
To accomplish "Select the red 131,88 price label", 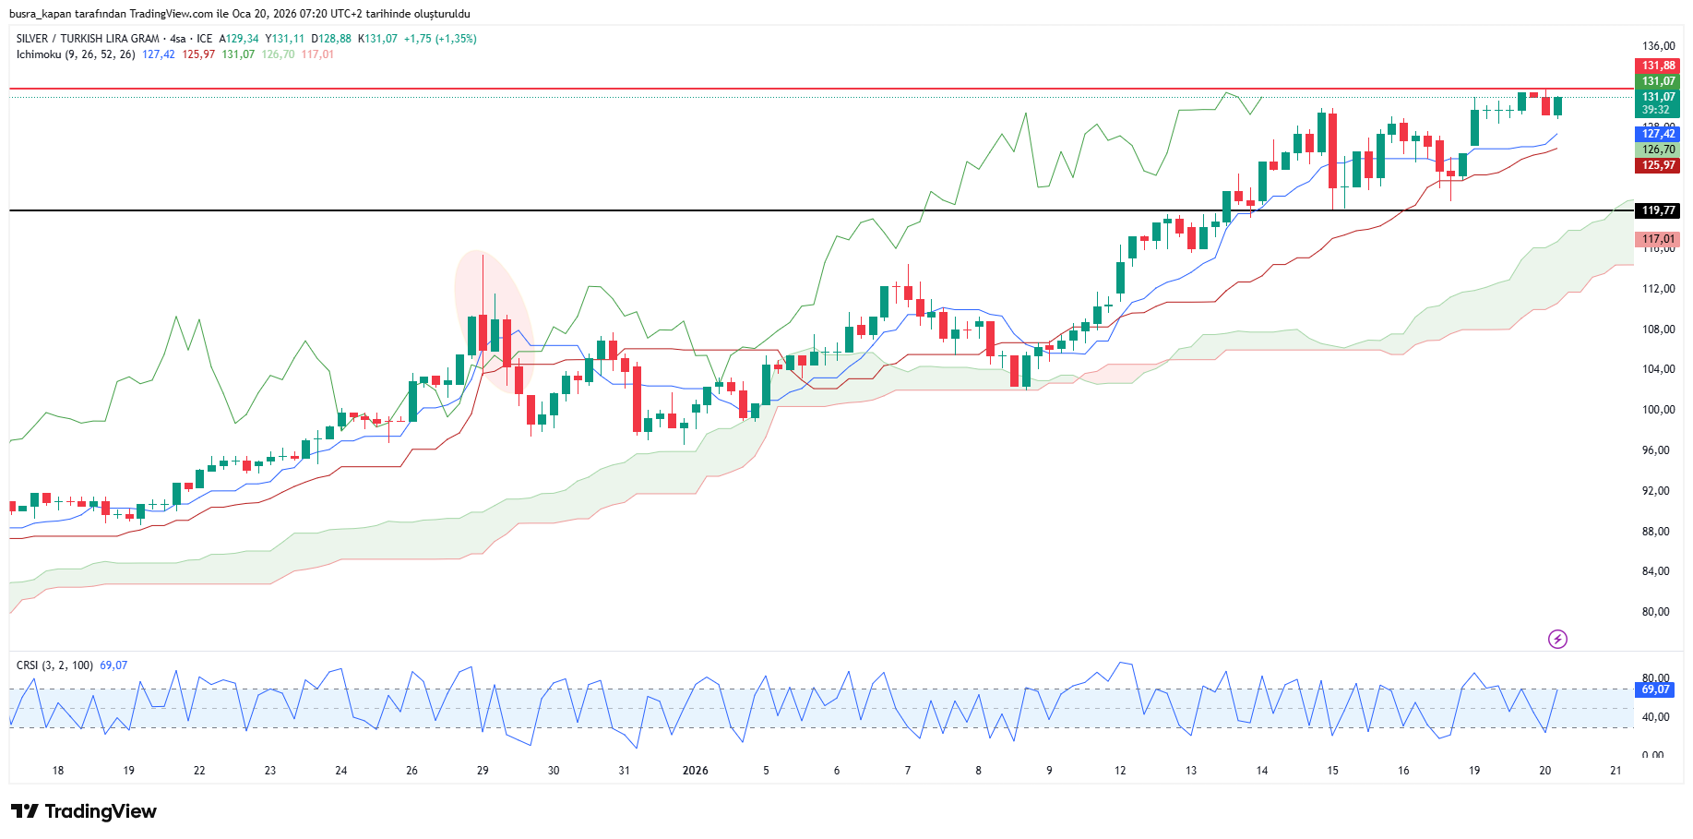I will pyautogui.click(x=1657, y=66).
